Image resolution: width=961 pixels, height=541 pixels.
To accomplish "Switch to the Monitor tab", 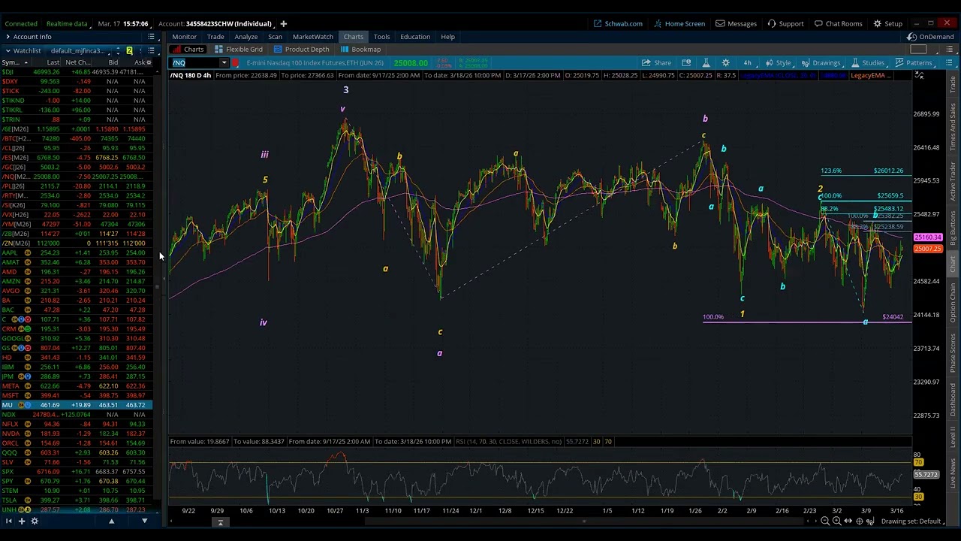I will [184, 37].
